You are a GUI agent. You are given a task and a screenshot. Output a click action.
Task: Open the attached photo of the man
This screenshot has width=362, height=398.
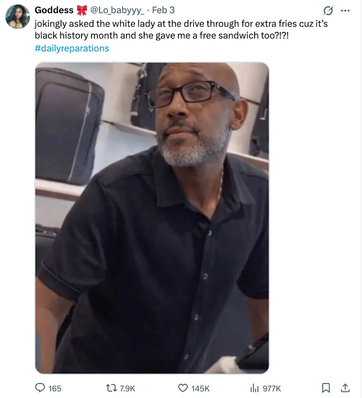pyautogui.click(x=152, y=218)
